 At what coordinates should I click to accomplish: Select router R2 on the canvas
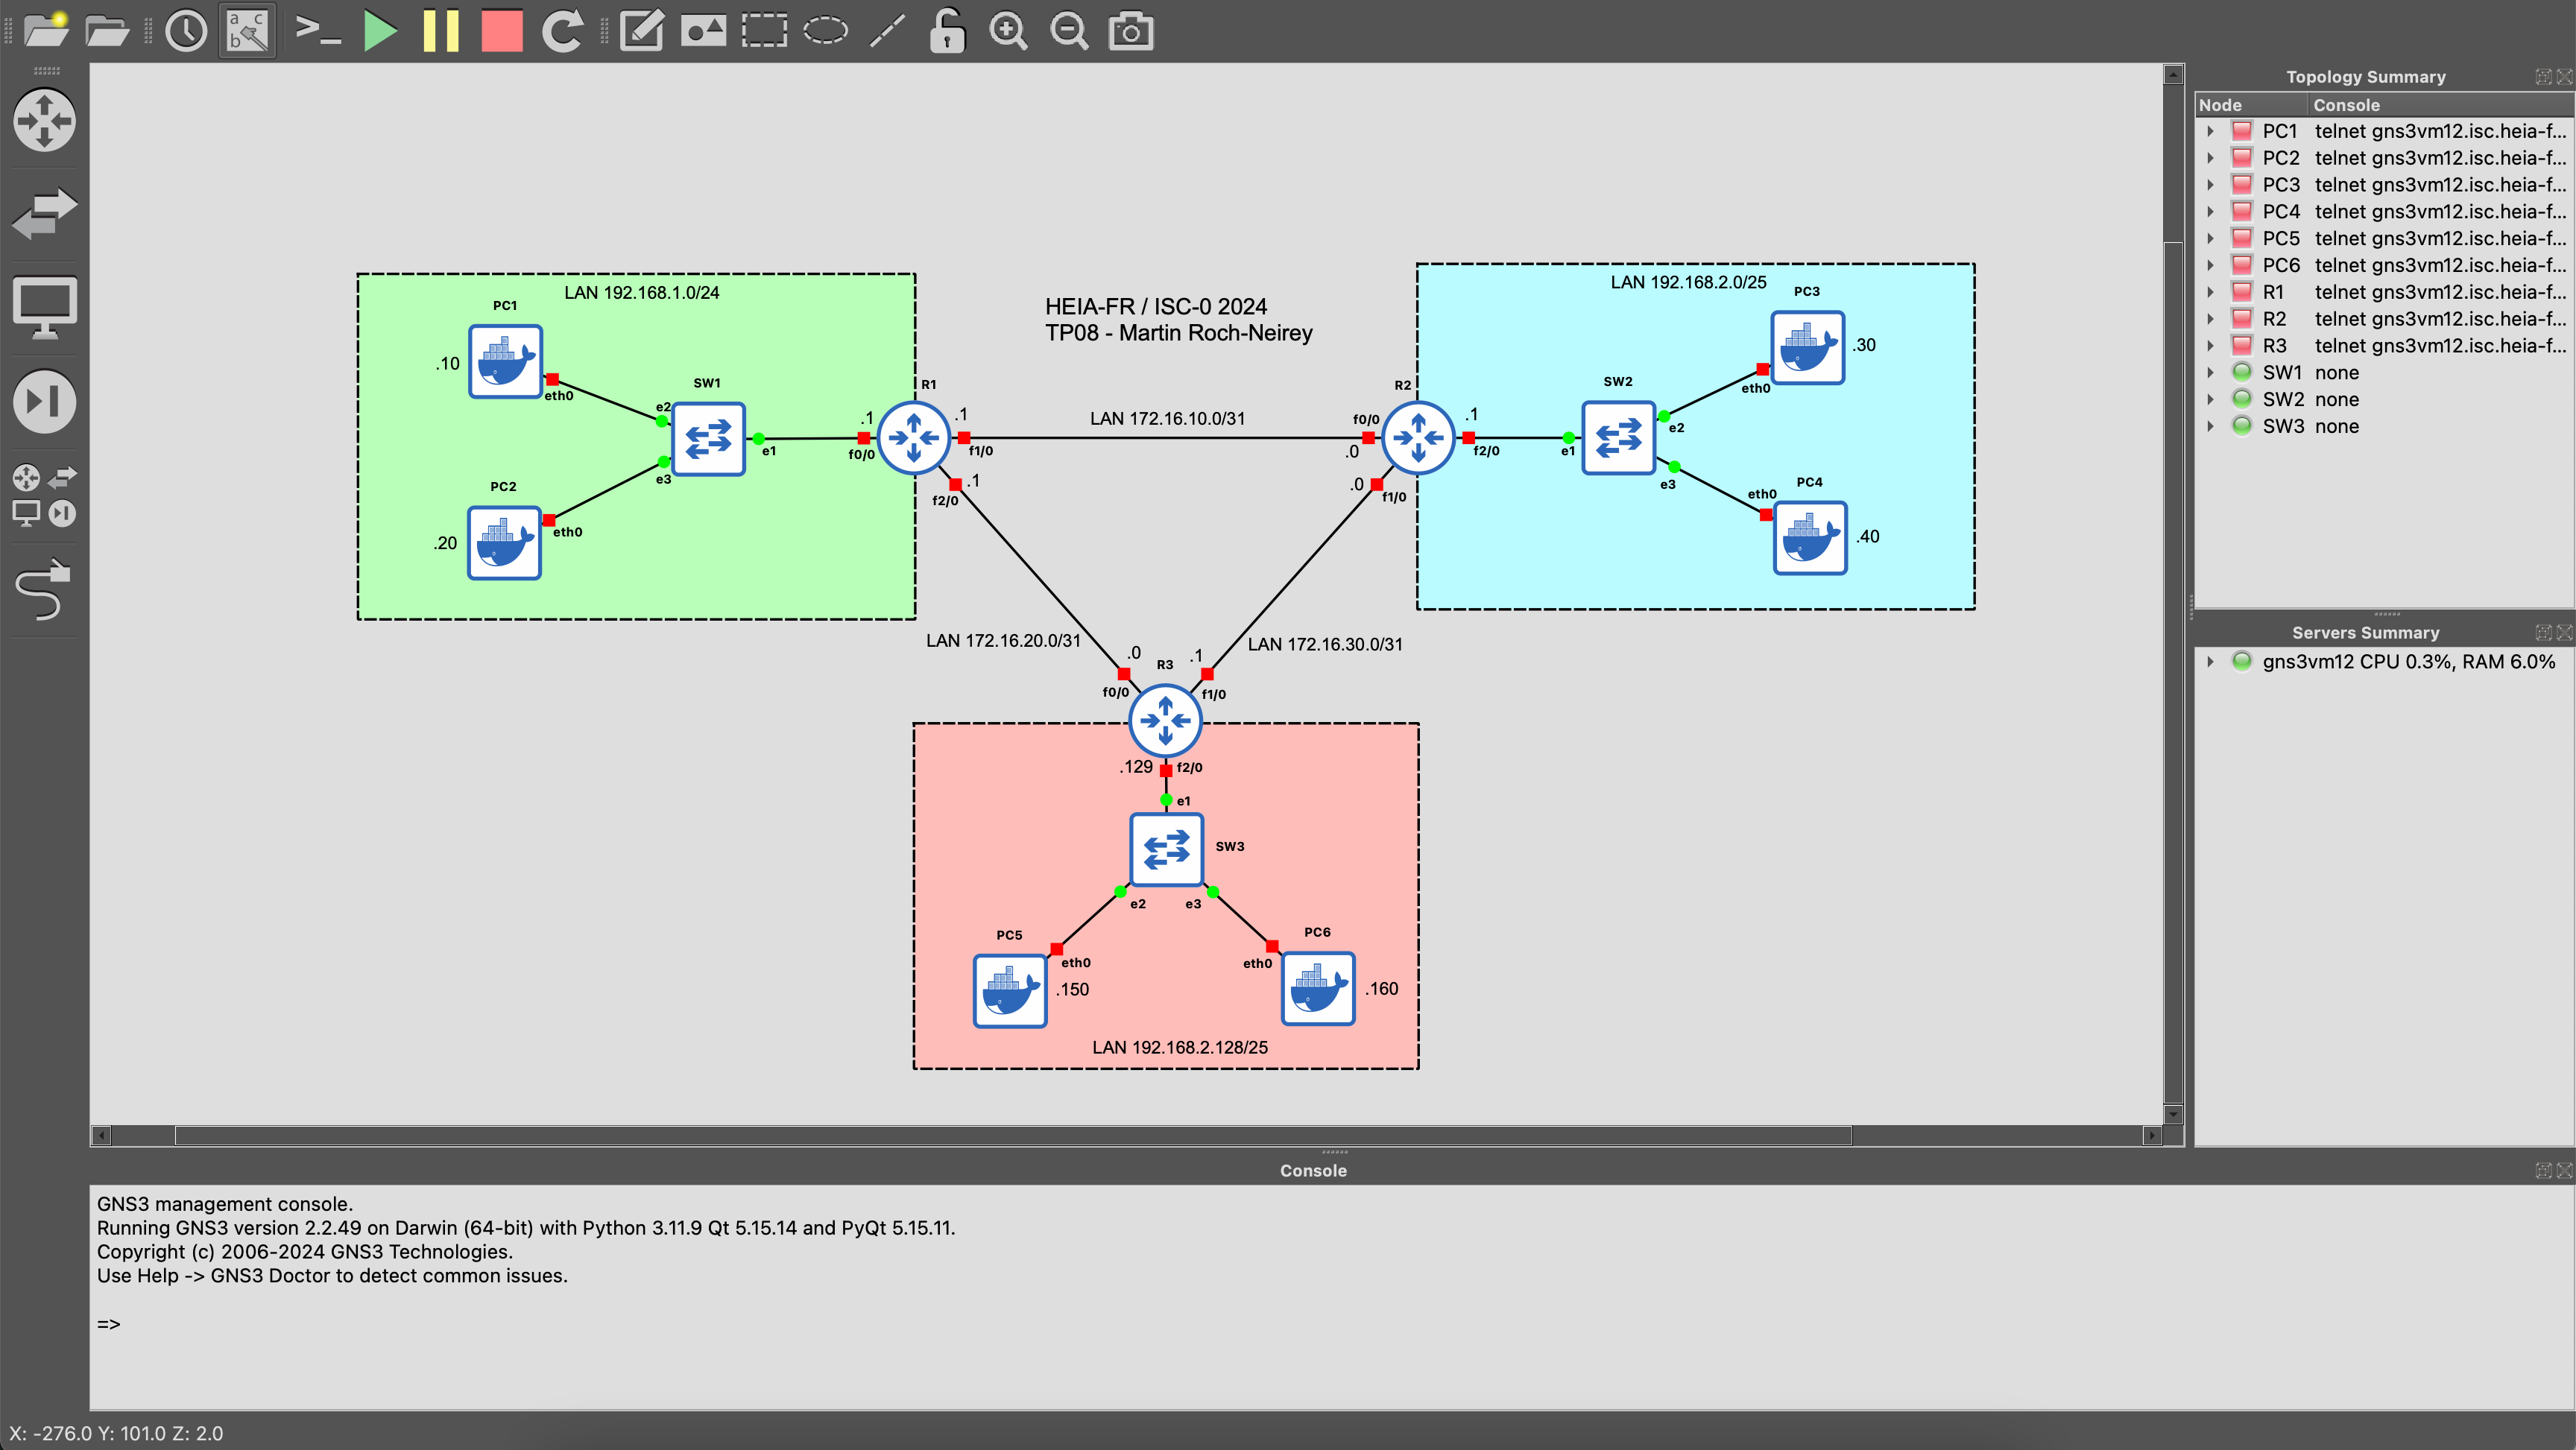point(1418,437)
